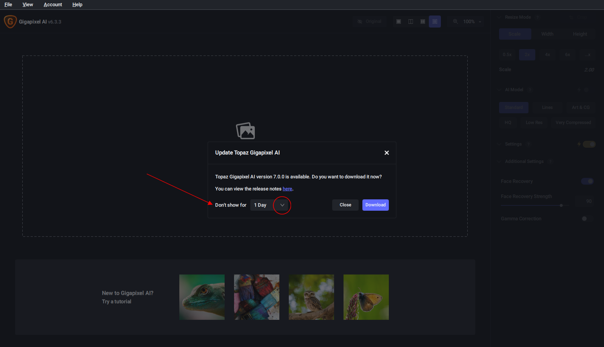Close the update dialog with the X
The height and width of the screenshot is (347, 604).
(387, 153)
